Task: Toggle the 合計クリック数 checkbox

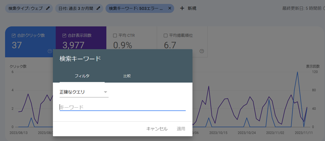Action: [14, 36]
